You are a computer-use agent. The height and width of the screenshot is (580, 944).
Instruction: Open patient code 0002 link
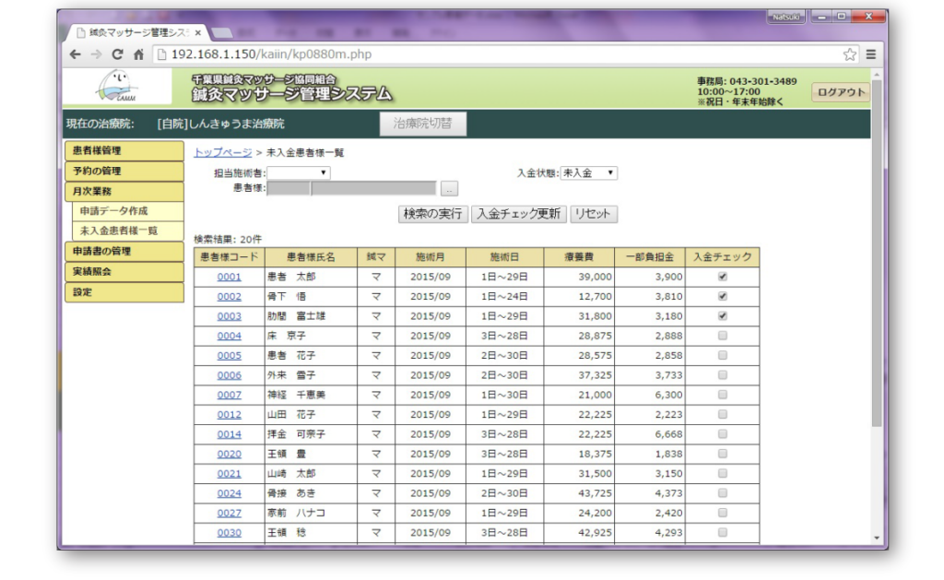[x=230, y=296]
